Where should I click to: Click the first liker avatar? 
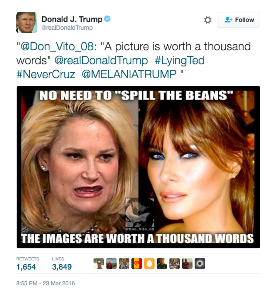click(99, 263)
